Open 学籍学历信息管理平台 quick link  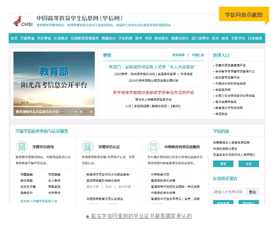pos(230,65)
